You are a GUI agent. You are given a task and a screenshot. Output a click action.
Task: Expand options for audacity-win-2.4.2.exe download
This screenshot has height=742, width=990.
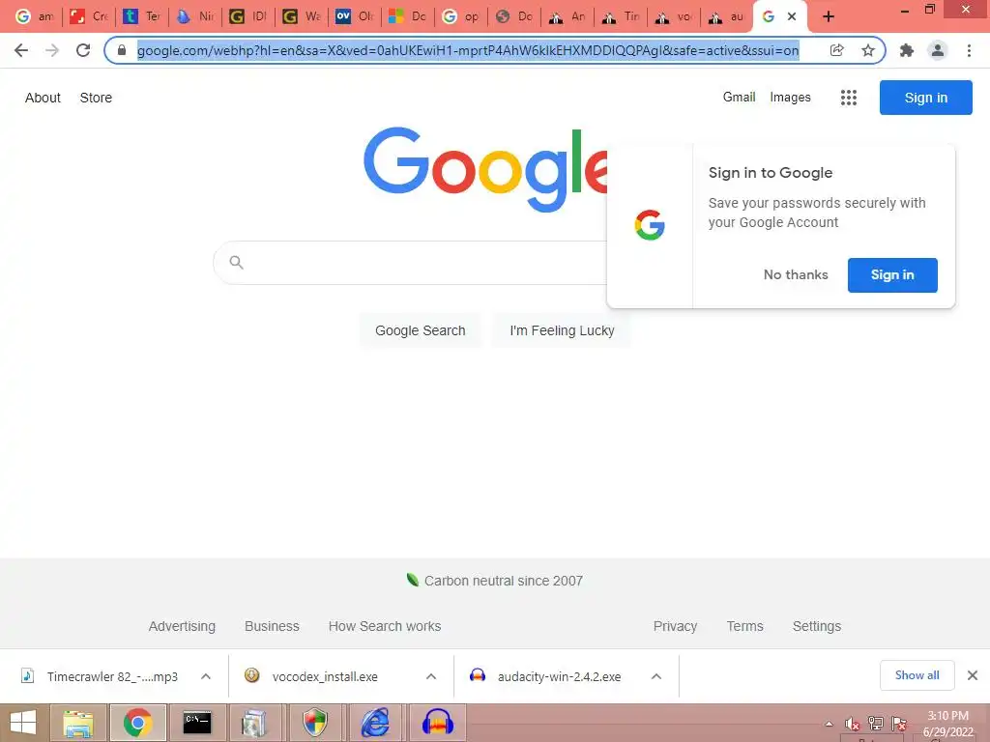coord(656,676)
